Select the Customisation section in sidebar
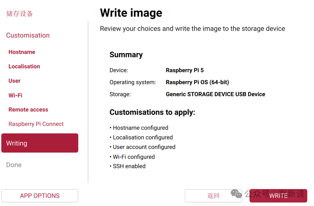 pos(28,36)
